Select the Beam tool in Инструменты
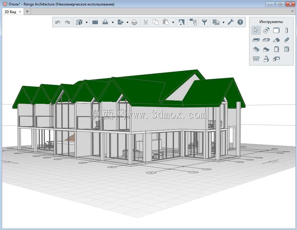297x230 pixels. click(287, 40)
